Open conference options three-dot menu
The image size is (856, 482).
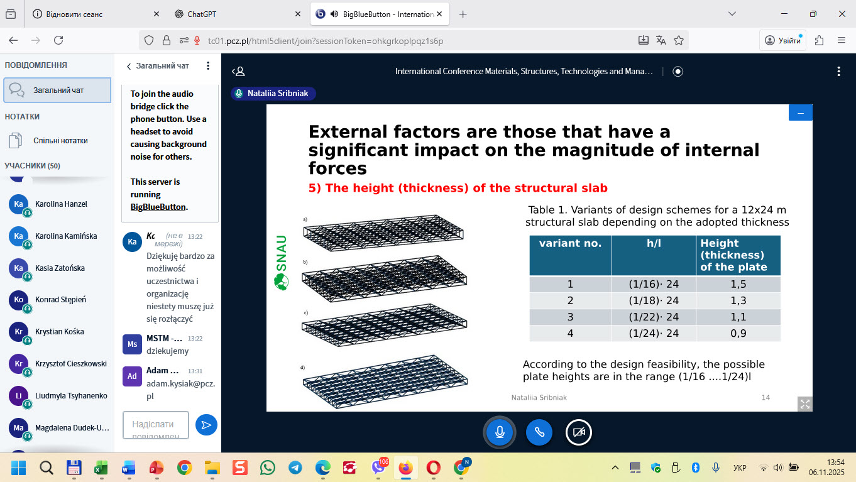[x=838, y=72]
